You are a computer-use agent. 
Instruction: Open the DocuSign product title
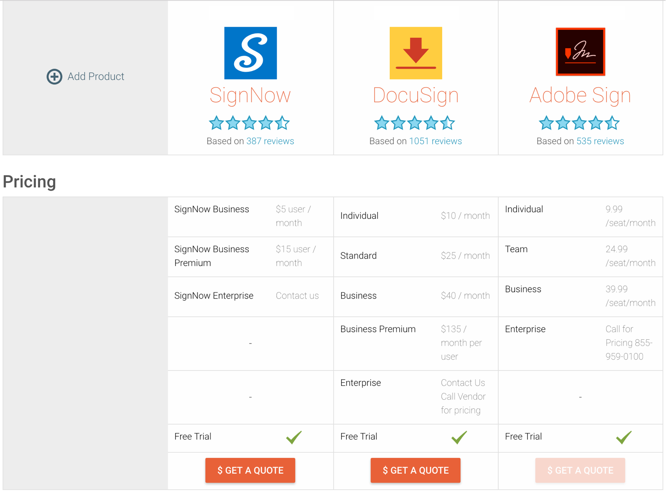(x=416, y=95)
